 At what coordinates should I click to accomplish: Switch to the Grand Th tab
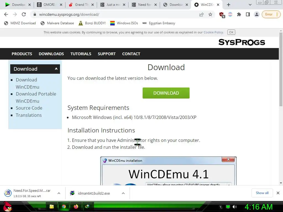[81, 5]
